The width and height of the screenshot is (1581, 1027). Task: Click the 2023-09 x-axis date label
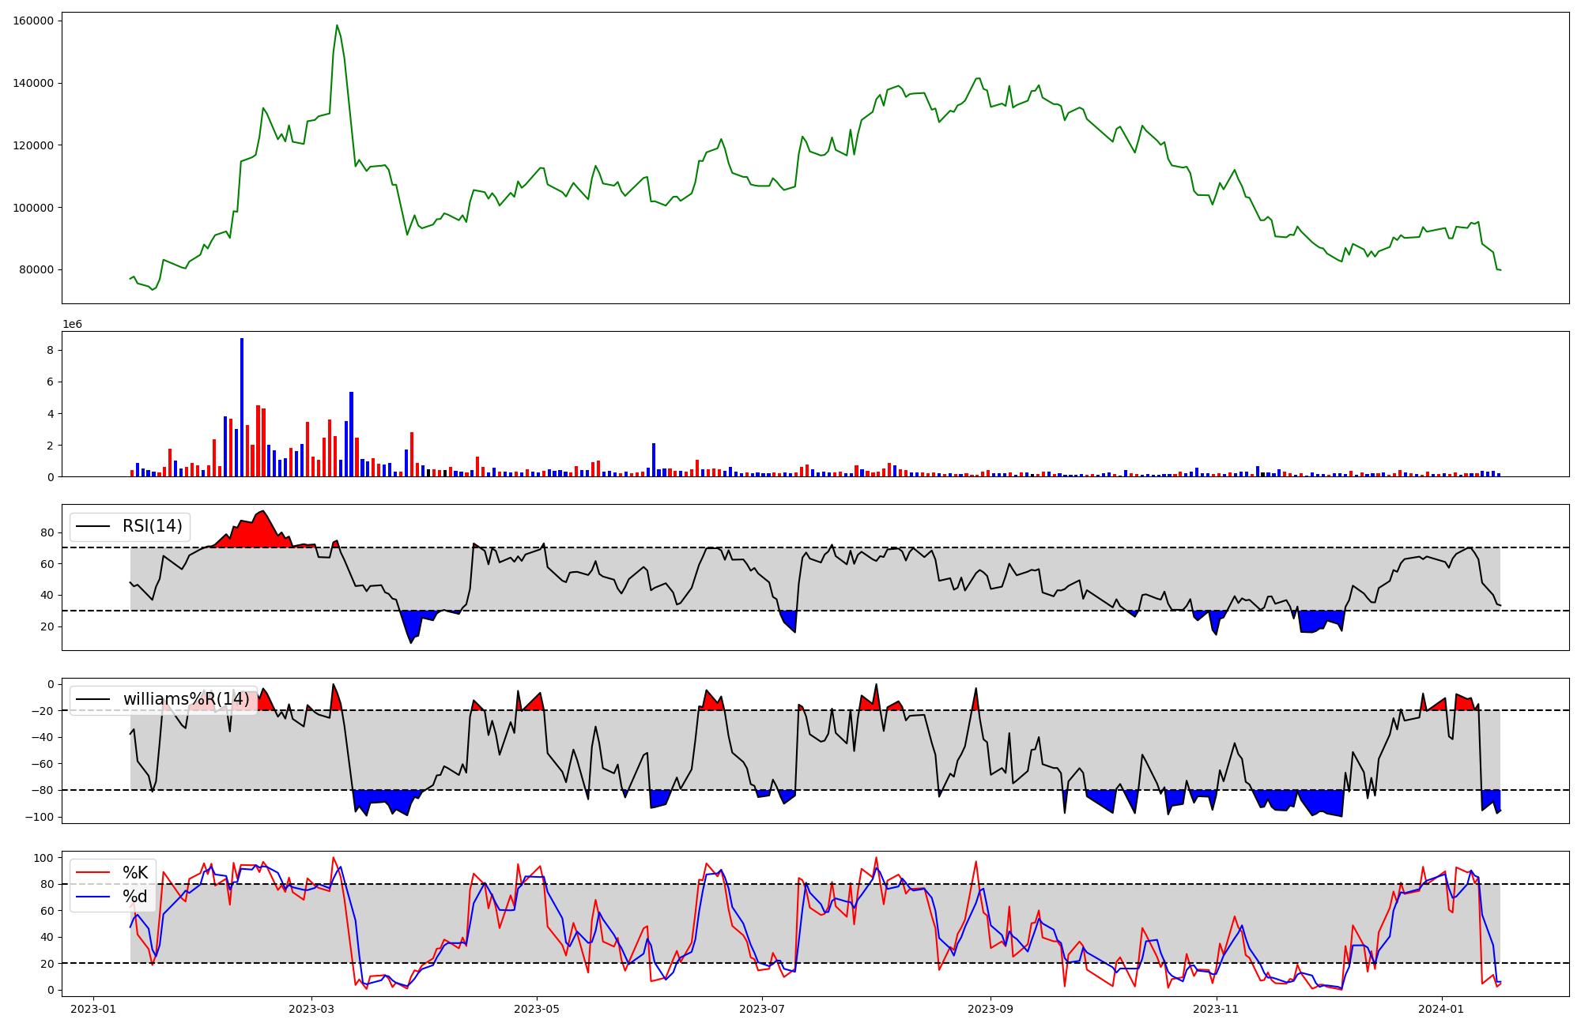click(990, 1008)
